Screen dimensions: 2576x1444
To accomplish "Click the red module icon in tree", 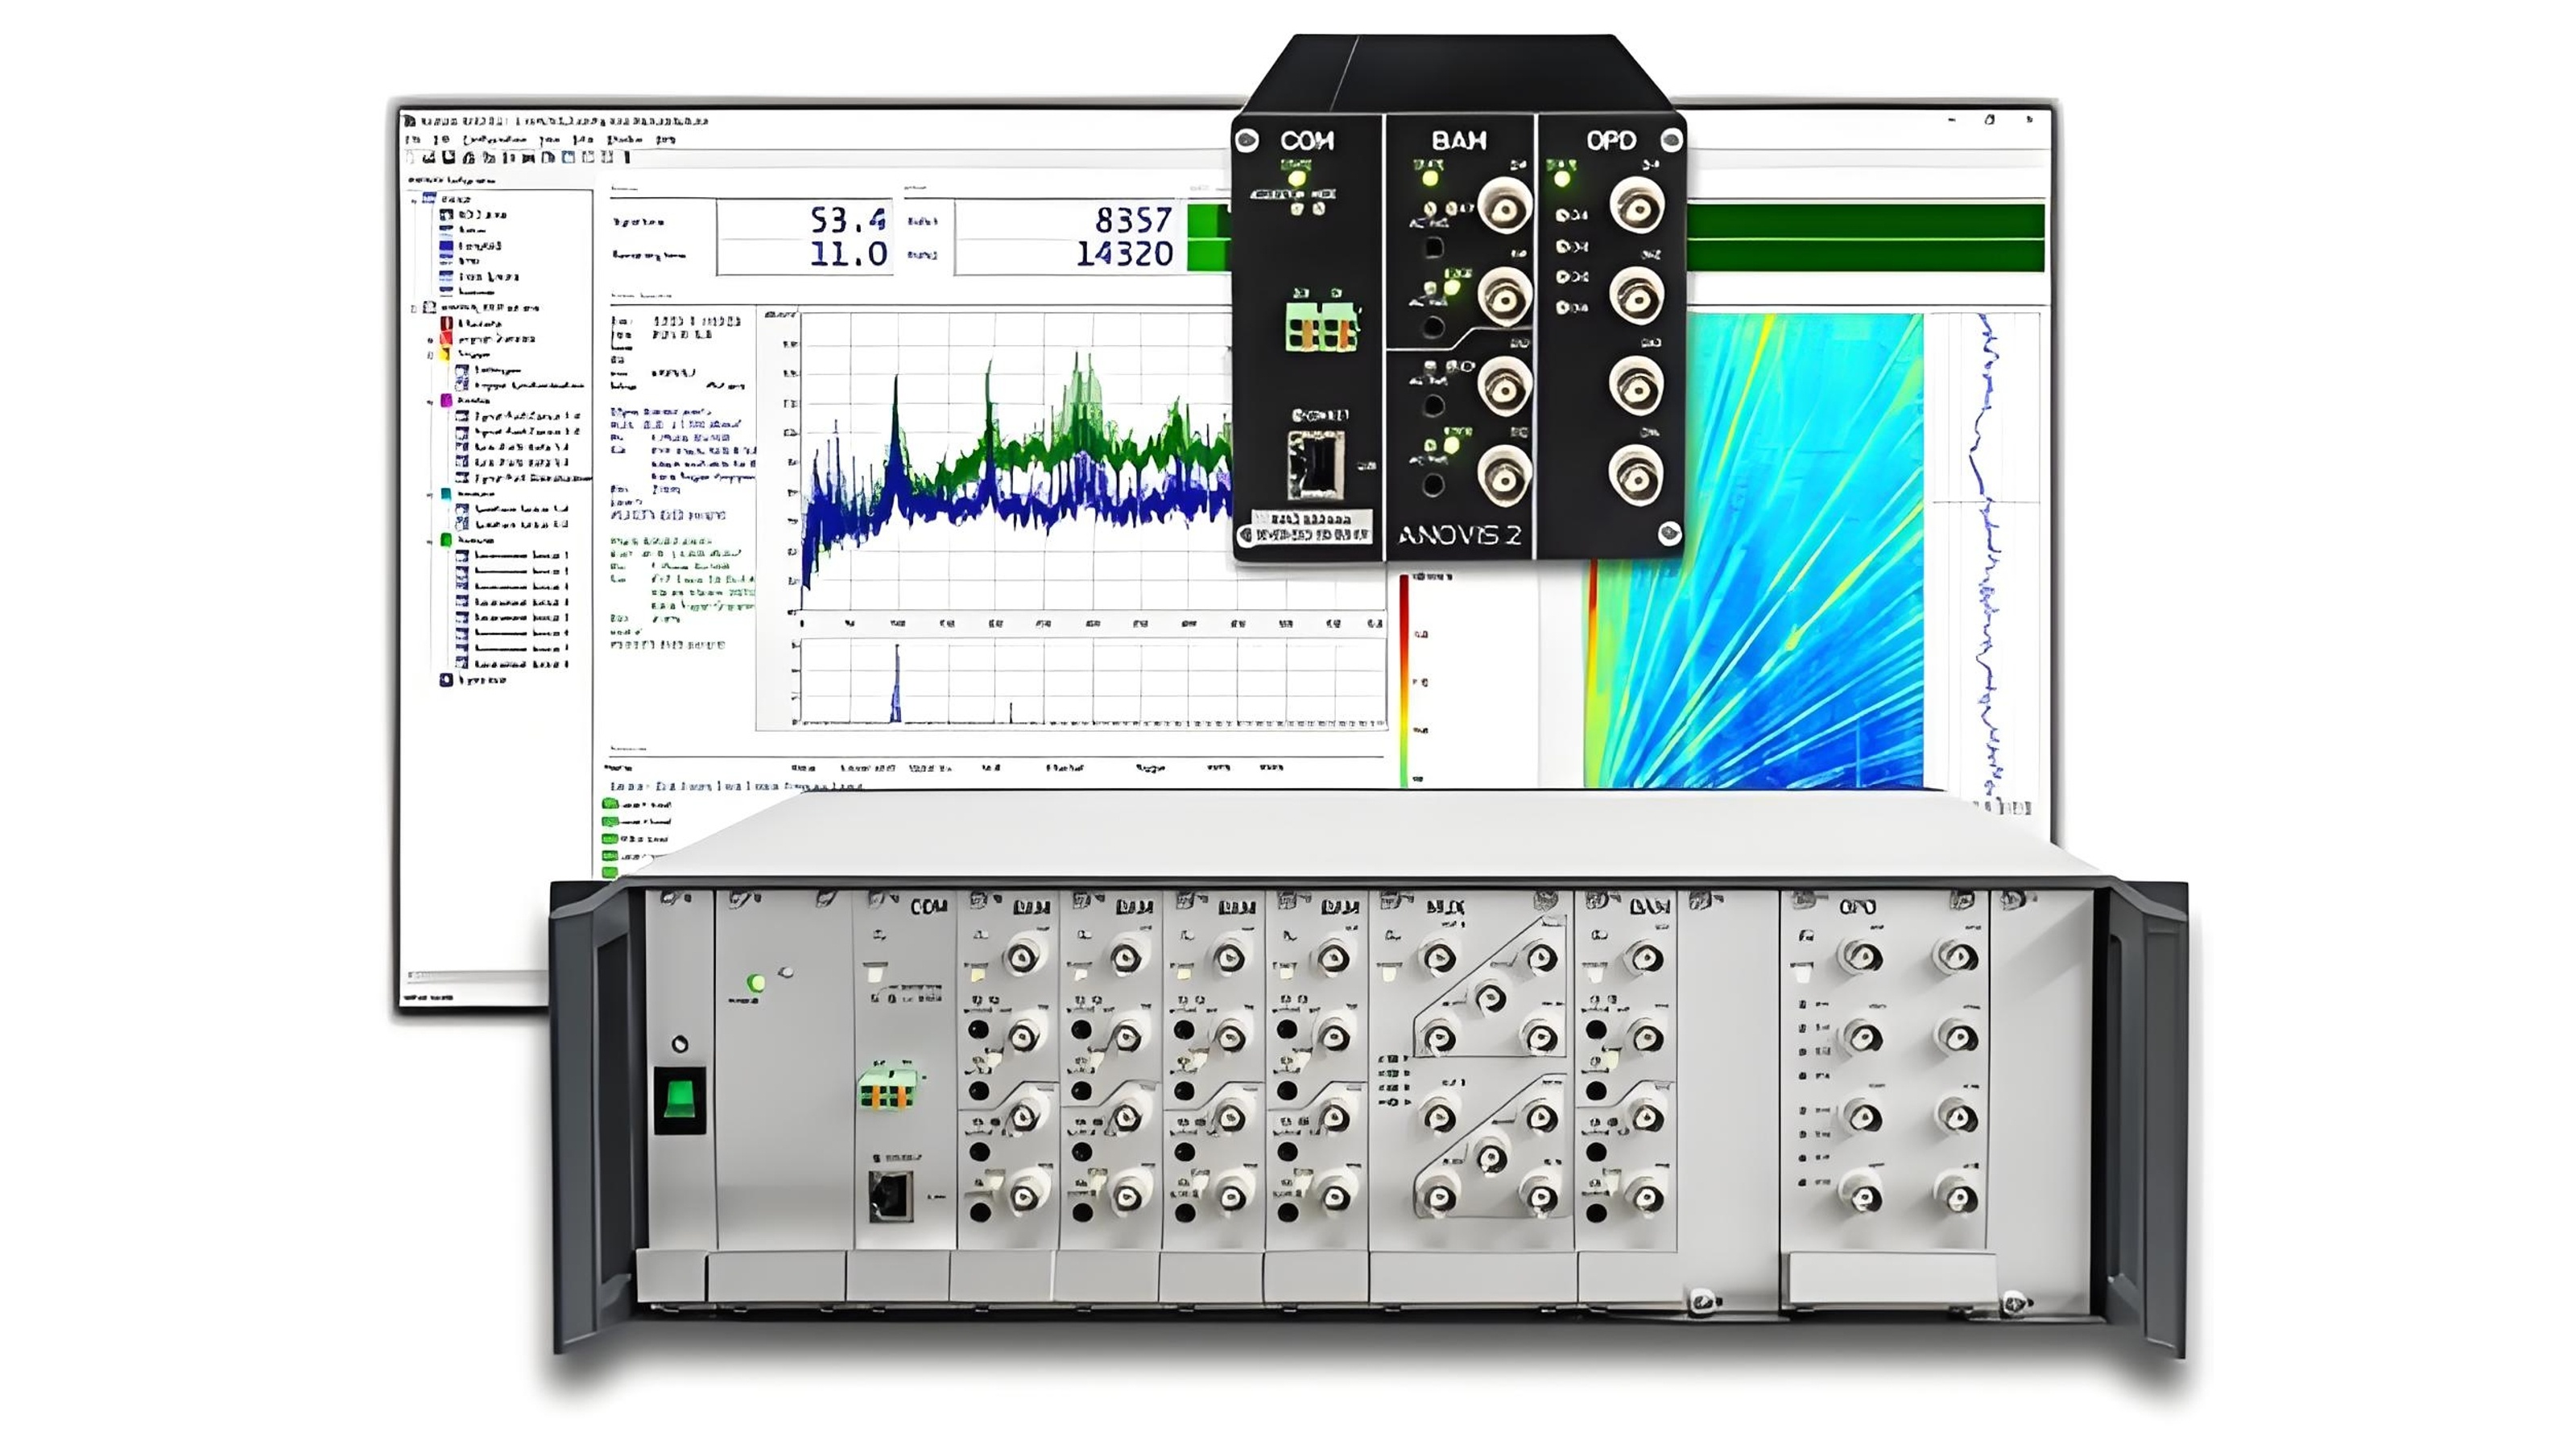I will (447, 323).
